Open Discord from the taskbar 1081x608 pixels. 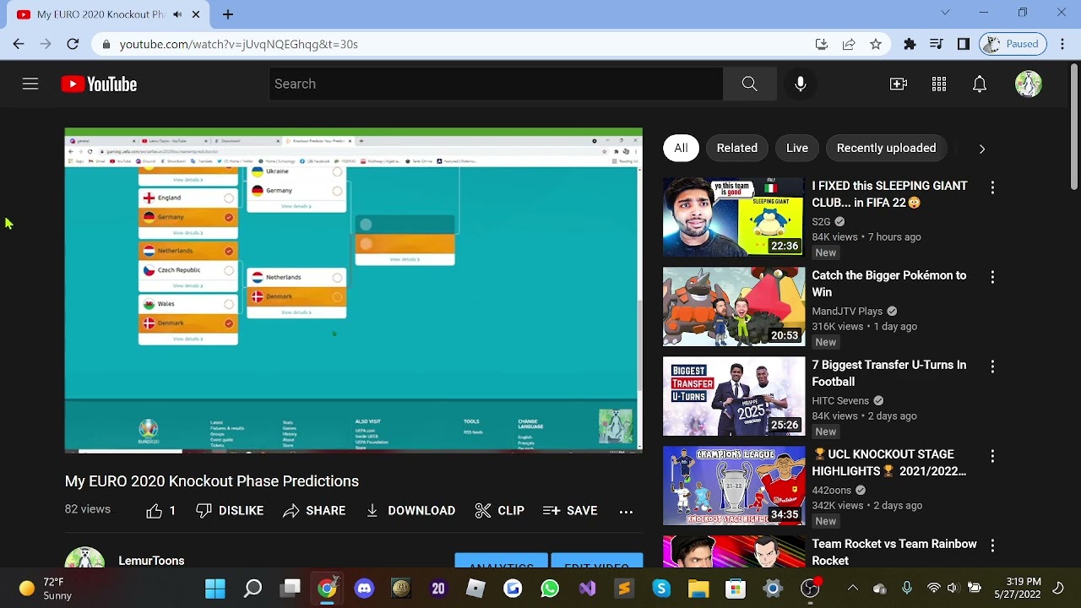click(x=364, y=589)
